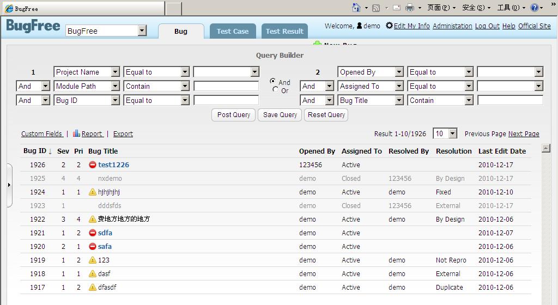Click the Post Query button
Image resolution: width=558 pixels, height=305 pixels.
click(233, 115)
